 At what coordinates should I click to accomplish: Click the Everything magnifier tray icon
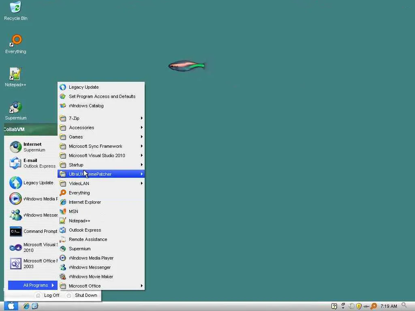(374, 306)
